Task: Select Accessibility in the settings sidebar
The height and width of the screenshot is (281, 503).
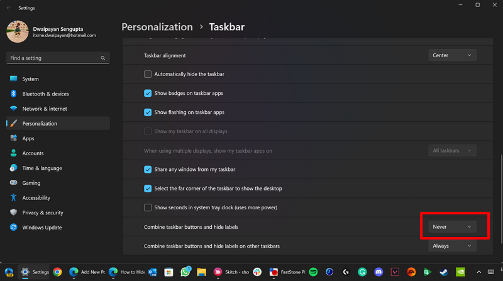Action: pos(36,197)
